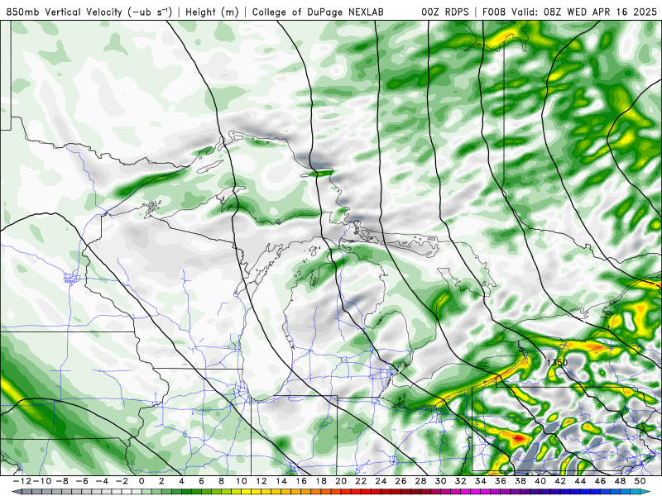Click the '6' color scale label
The height and width of the screenshot is (496, 662).
click(201, 481)
